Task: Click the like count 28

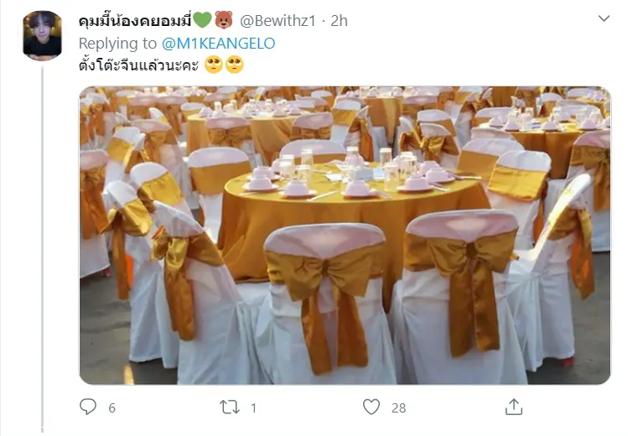Action: tap(398, 408)
